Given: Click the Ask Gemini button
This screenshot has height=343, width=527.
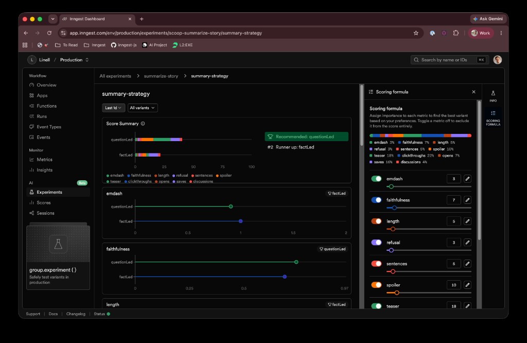Looking at the screenshot, I should [488, 19].
